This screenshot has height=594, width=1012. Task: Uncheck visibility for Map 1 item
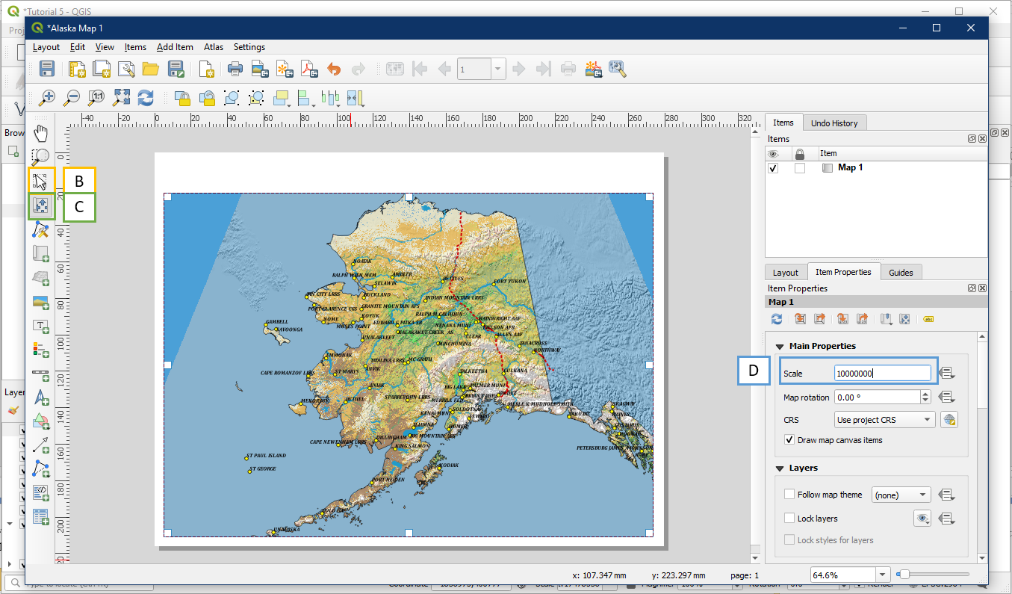coord(773,168)
